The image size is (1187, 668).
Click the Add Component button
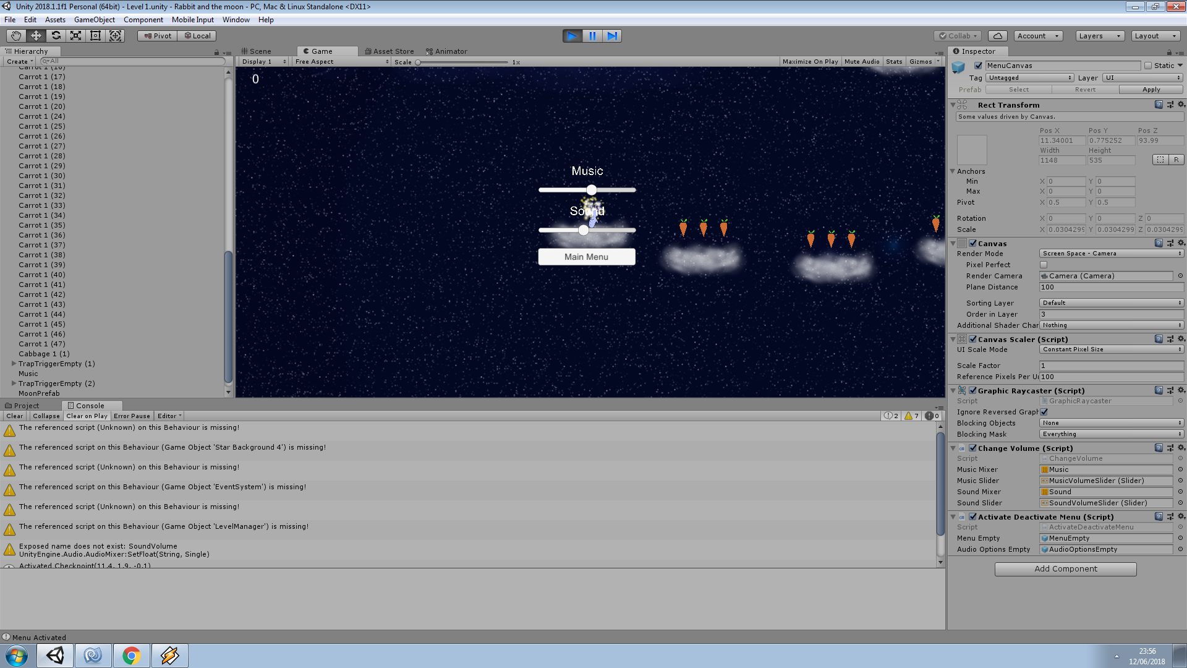1065,569
